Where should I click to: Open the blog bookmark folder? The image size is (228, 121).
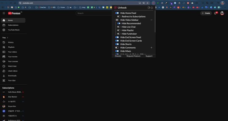point(82,7)
